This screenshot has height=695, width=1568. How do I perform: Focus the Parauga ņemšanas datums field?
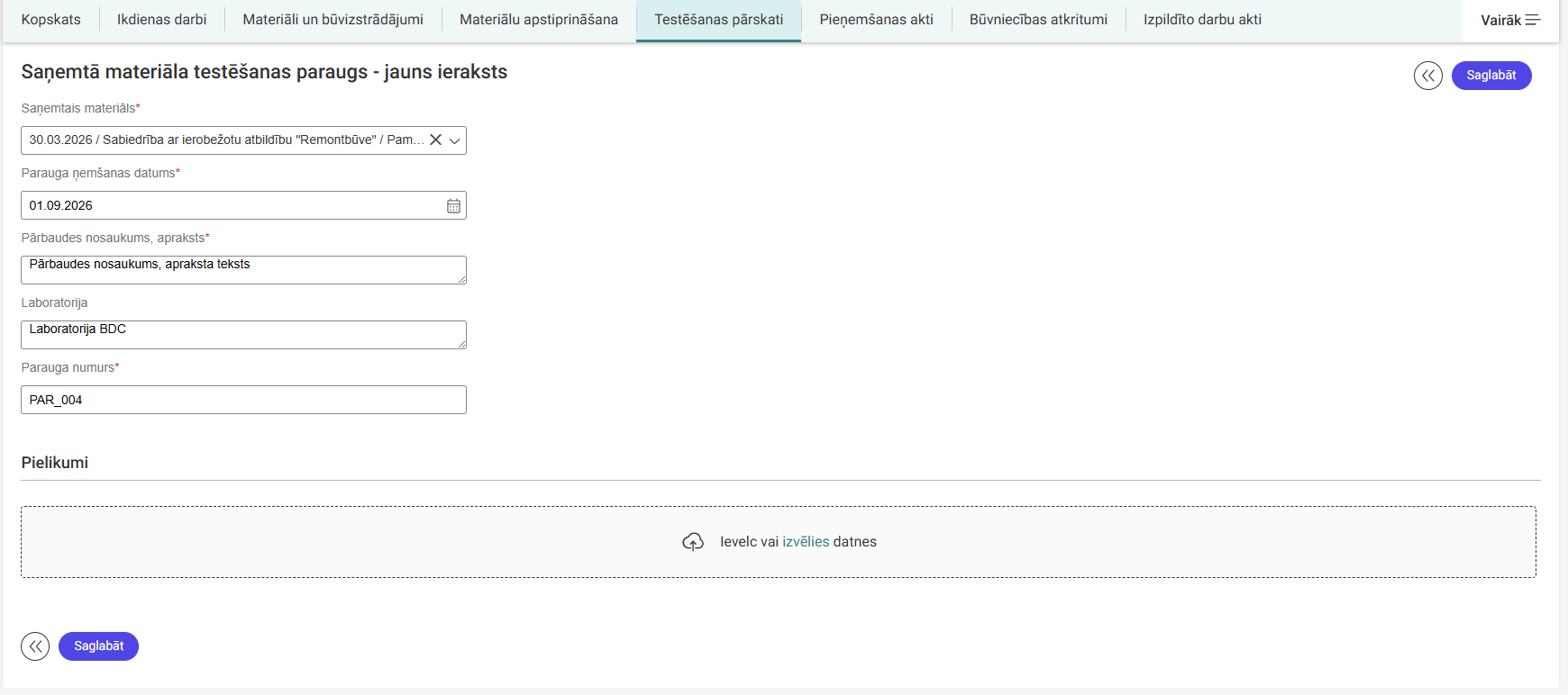pyautogui.click(x=243, y=205)
